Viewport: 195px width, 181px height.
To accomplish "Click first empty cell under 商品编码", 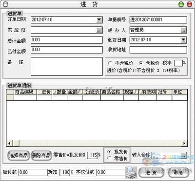I will [25, 98].
